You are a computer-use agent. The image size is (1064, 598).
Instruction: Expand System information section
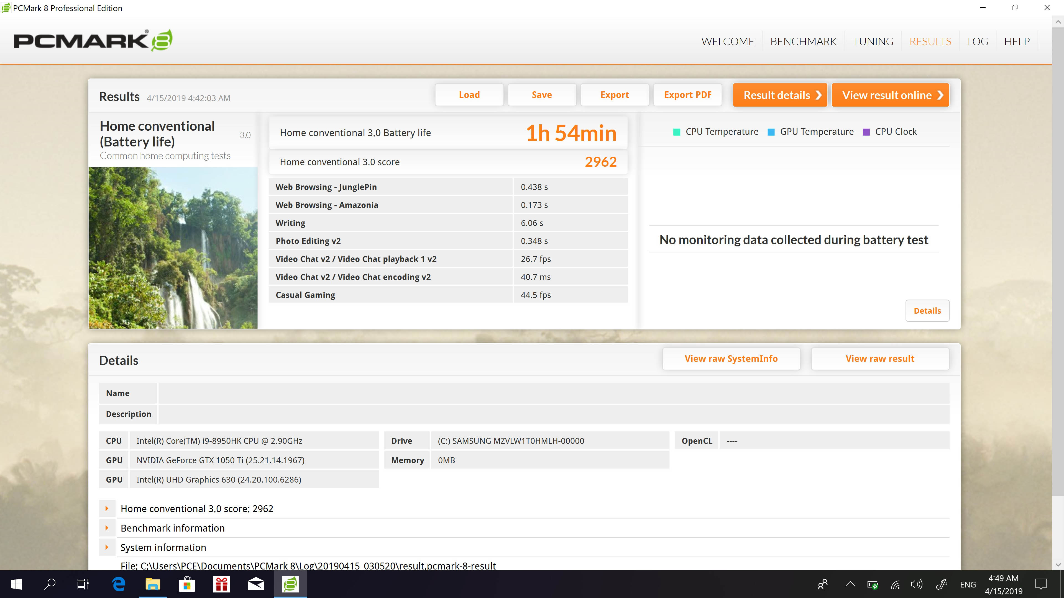pyautogui.click(x=107, y=547)
